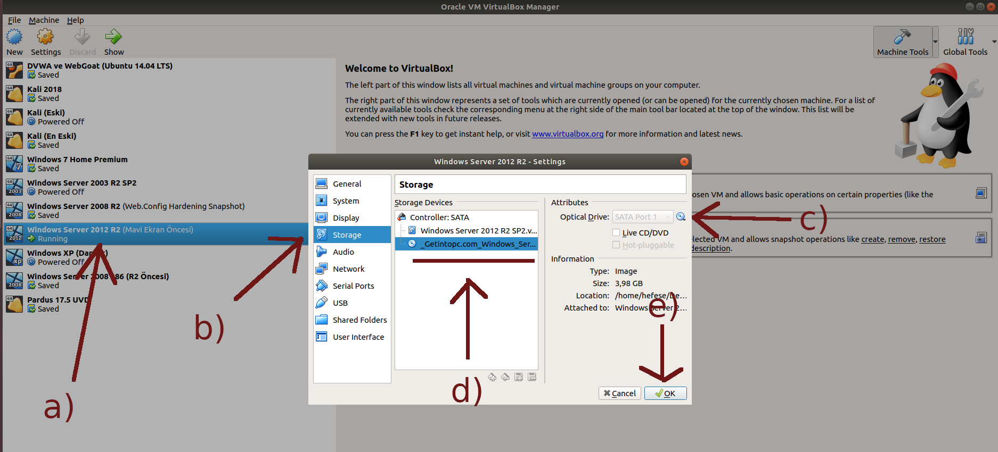Click the 3,98 GB size value
This screenshot has height=452, width=998.
(x=628, y=283)
